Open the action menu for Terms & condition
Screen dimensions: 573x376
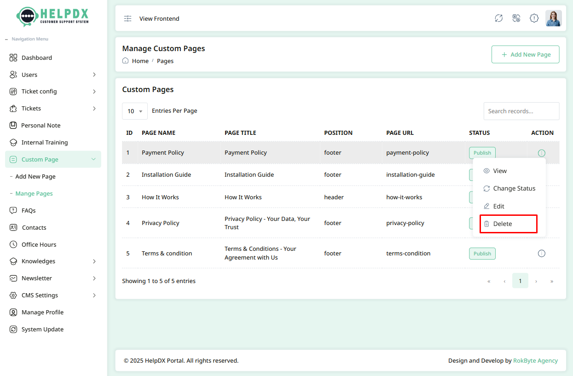click(542, 254)
